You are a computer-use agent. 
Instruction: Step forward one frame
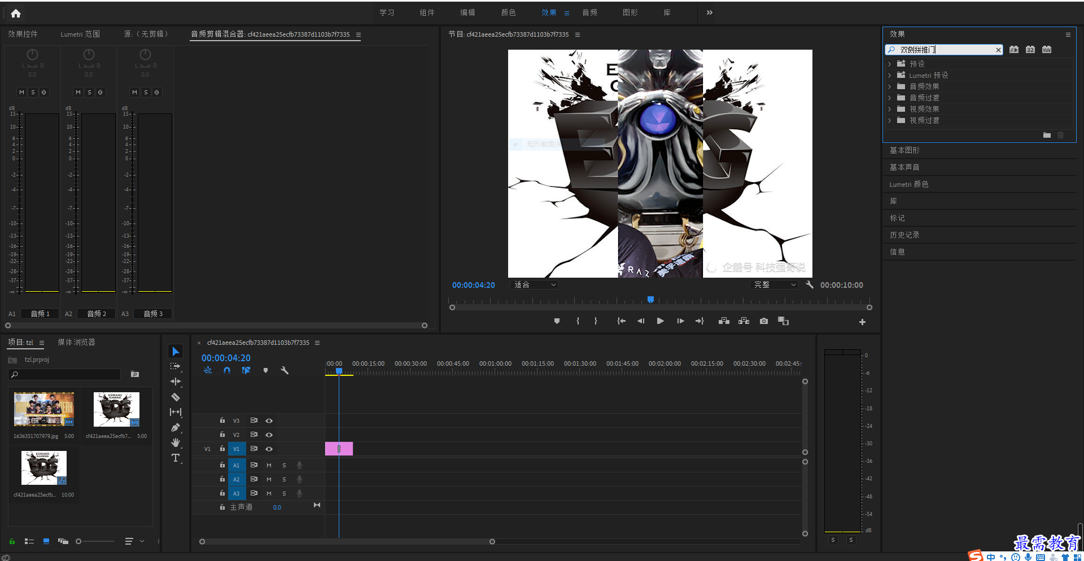pyautogui.click(x=680, y=321)
